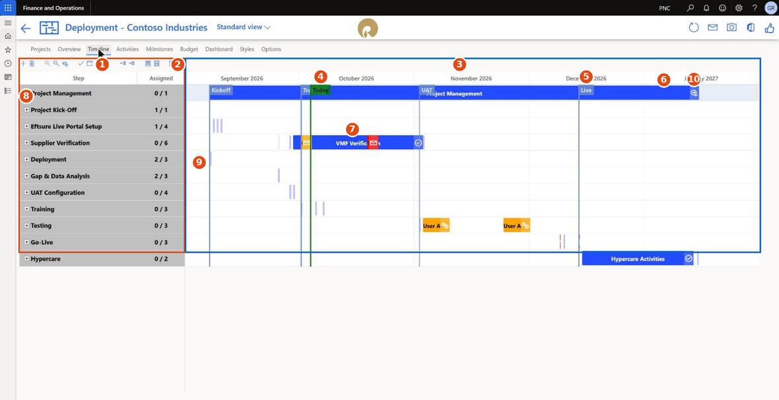This screenshot has height=400, width=779.
Task: Click the calendar toolbar icon
Action: 89,63
